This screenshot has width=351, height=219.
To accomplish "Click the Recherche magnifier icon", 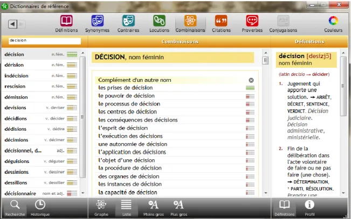I will tap(15, 204).
